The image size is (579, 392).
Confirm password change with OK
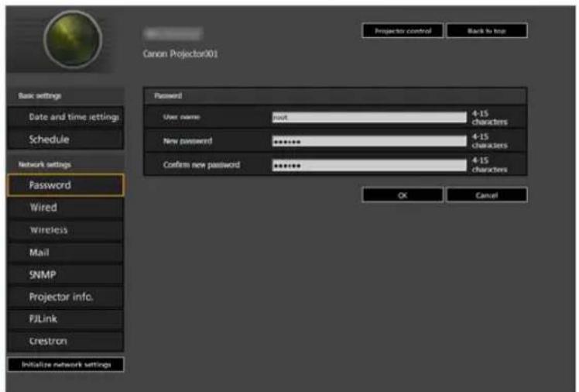coord(403,195)
